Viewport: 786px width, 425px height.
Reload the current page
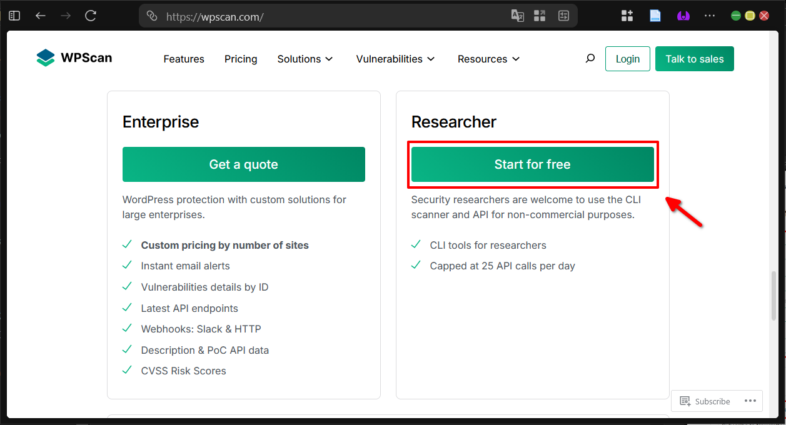point(90,16)
